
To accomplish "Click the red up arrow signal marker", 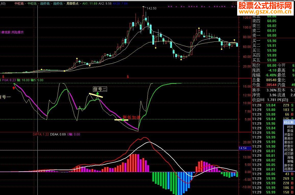I will click(14, 88).
